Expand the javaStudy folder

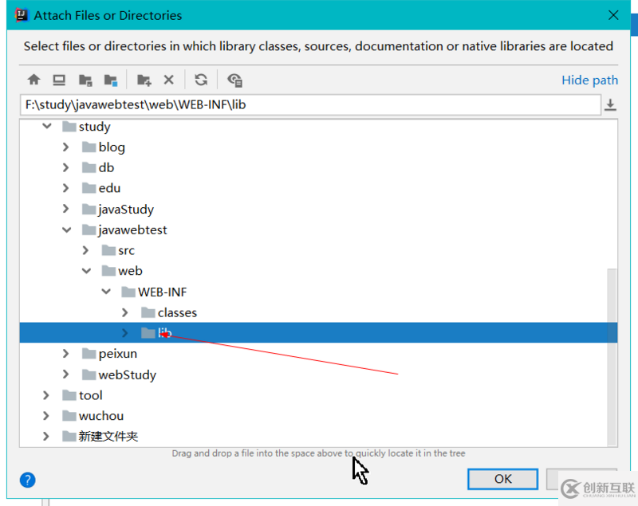[x=66, y=209]
